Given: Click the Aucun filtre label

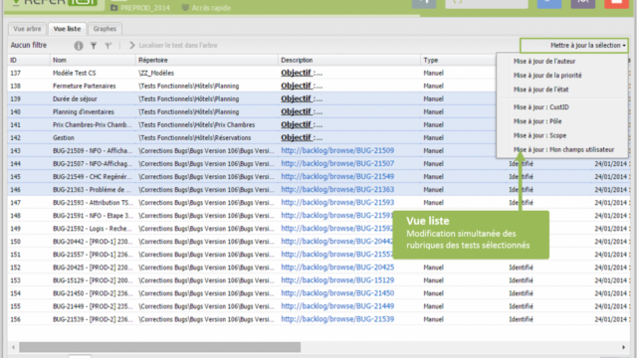Looking at the screenshot, I should pyautogui.click(x=29, y=45).
